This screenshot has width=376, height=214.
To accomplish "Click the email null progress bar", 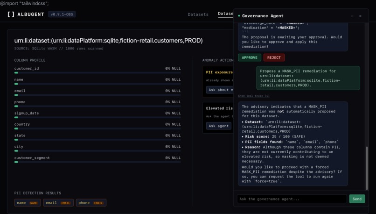I will click(97, 95).
